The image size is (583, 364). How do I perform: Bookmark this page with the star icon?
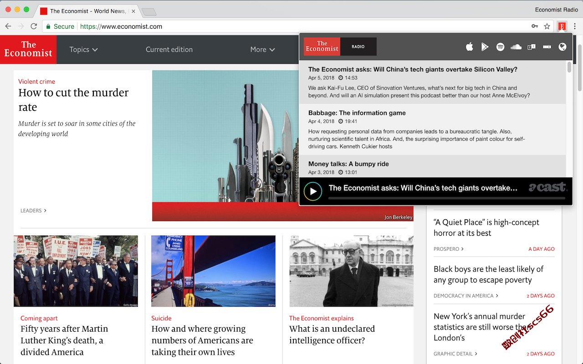pyautogui.click(x=547, y=26)
